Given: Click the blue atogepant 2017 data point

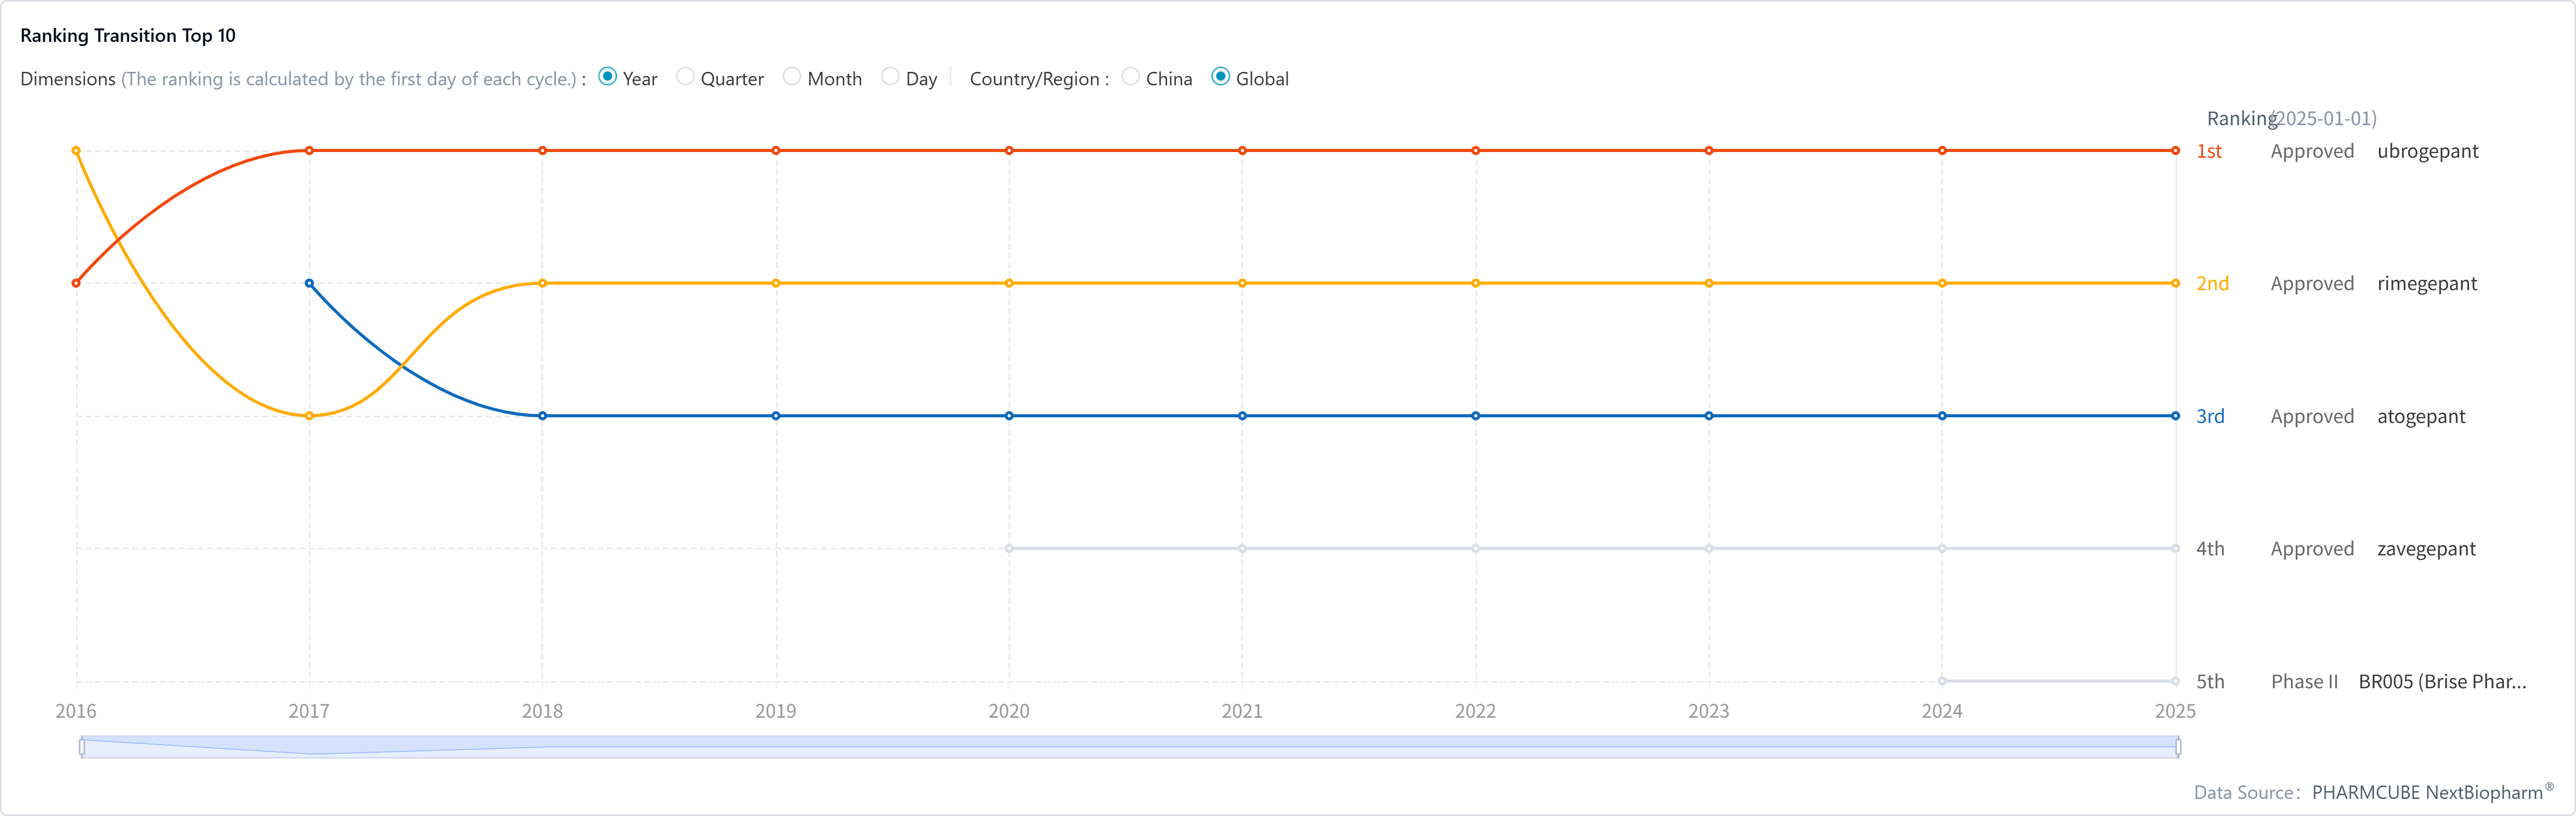Looking at the screenshot, I should pos(309,284).
